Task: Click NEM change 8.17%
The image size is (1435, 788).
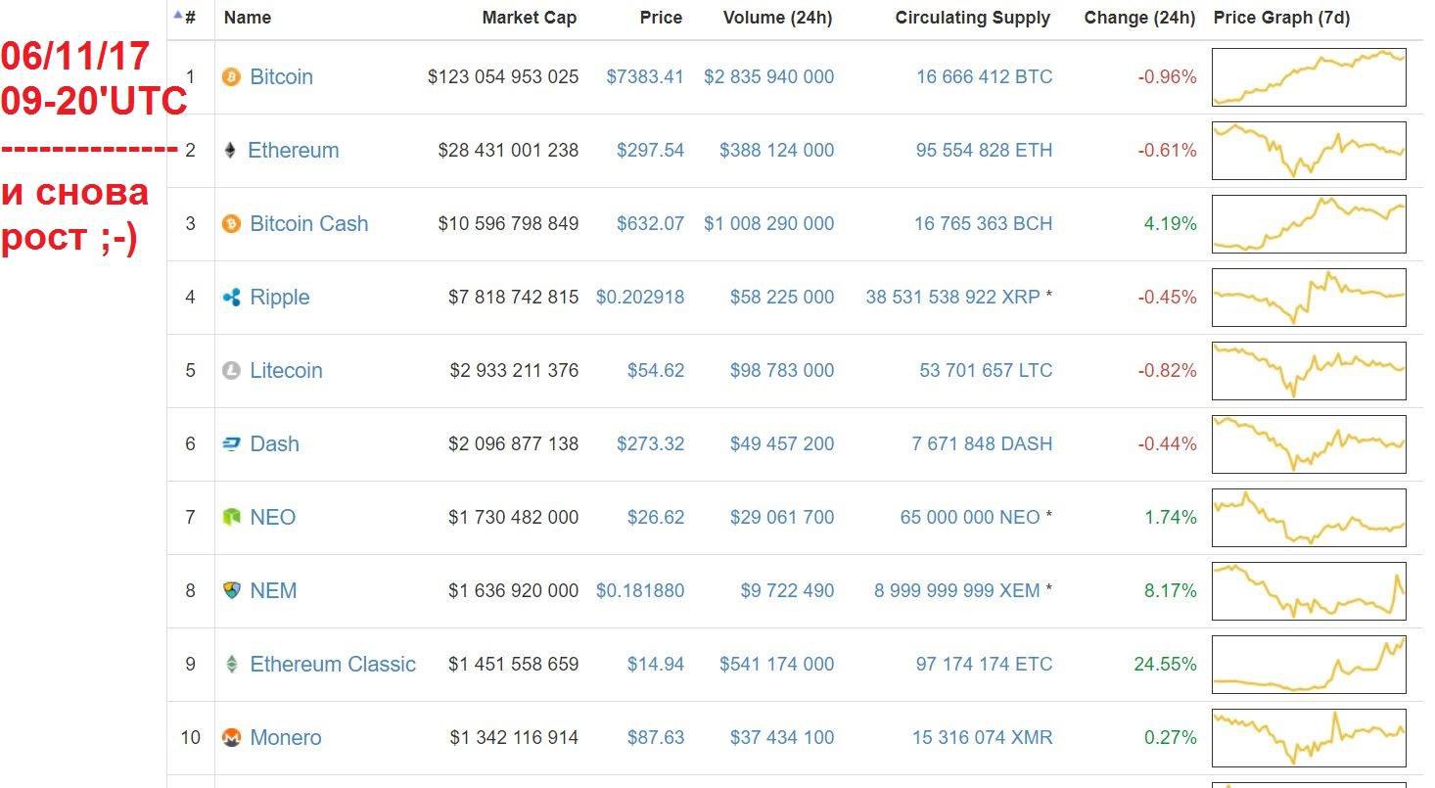Action: coord(1171,590)
